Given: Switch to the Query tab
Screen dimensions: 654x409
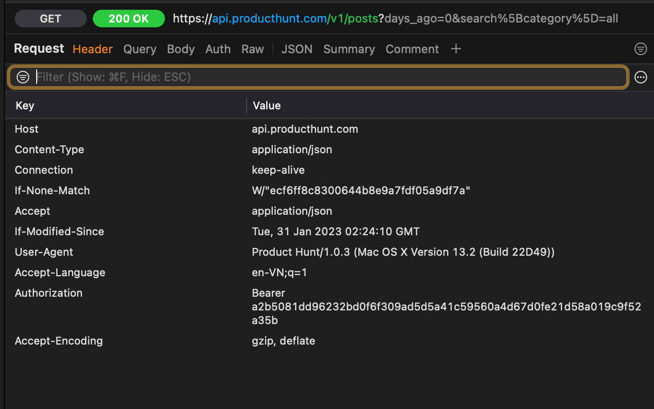Looking at the screenshot, I should pos(140,49).
